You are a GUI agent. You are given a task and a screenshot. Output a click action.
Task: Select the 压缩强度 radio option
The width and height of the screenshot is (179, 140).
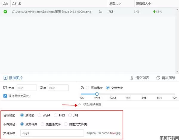pyautogui.click(x=87, y=88)
